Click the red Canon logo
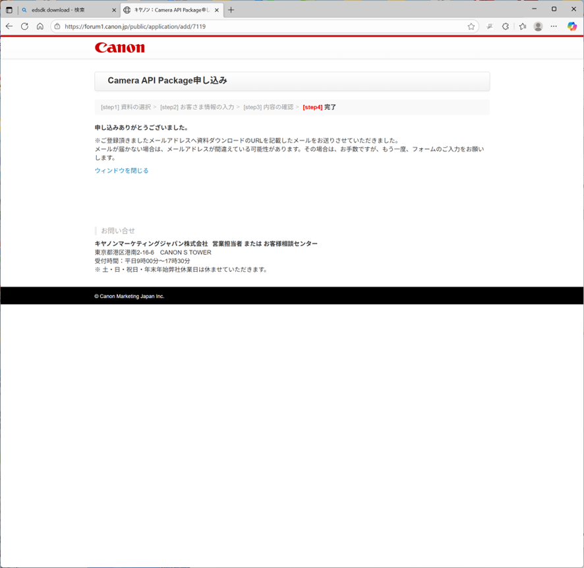 [x=119, y=47]
